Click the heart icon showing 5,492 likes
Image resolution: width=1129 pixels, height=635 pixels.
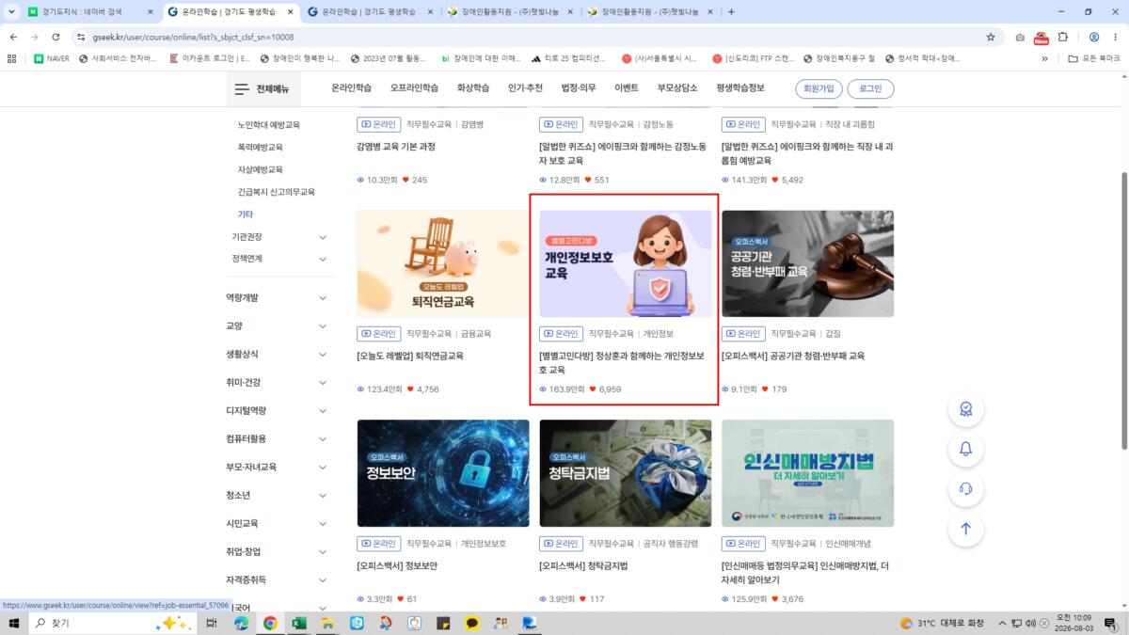[x=775, y=179]
